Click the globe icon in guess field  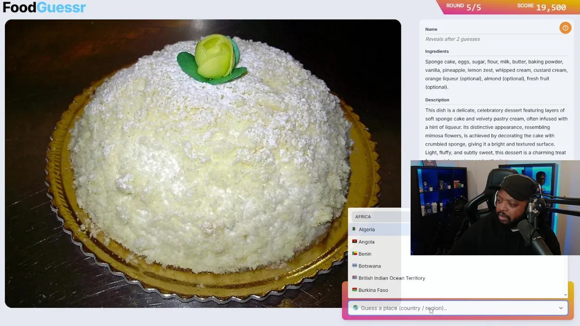pyautogui.click(x=355, y=308)
